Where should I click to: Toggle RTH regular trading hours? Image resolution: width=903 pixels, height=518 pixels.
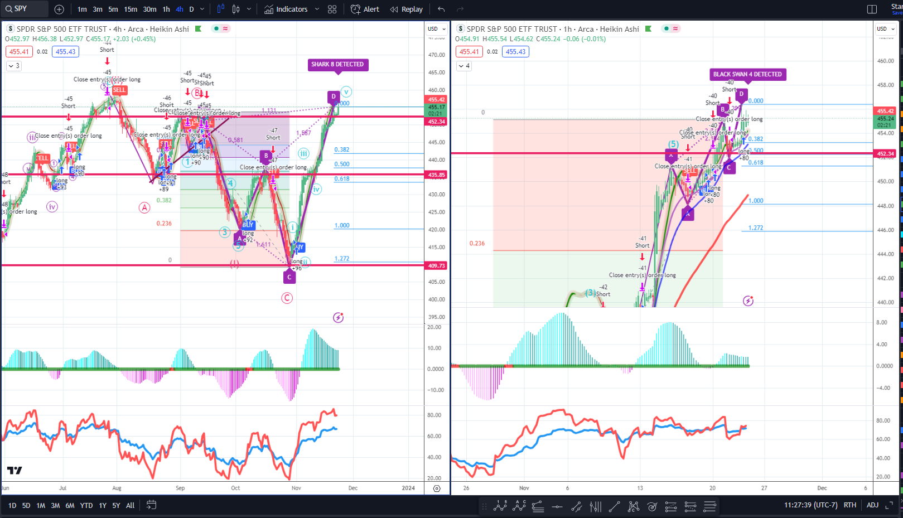849,505
